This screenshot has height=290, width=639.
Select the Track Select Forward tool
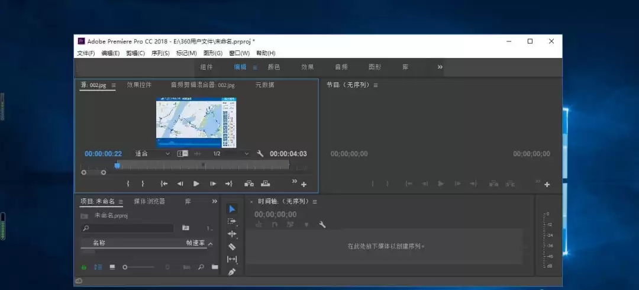tap(232, 221)
